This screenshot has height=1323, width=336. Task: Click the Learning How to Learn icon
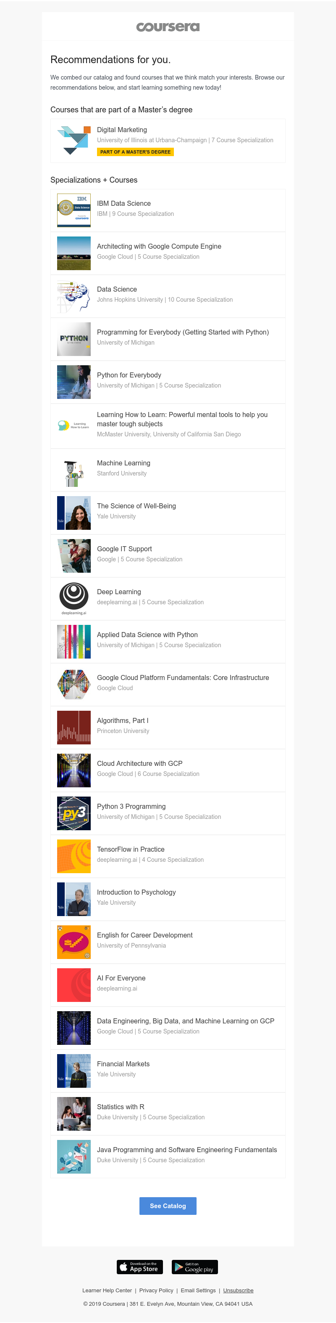[x=74, y=425]
